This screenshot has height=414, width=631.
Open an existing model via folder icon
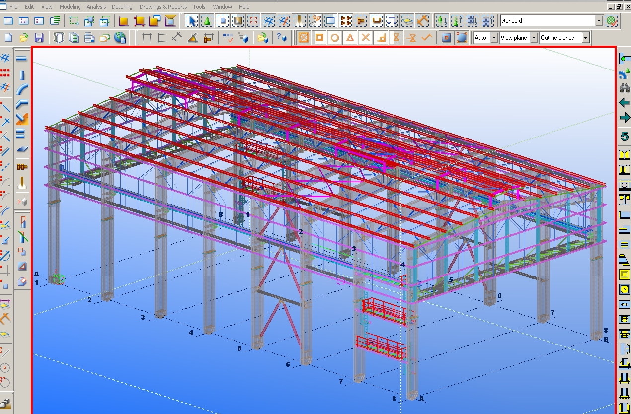[23, 37]
